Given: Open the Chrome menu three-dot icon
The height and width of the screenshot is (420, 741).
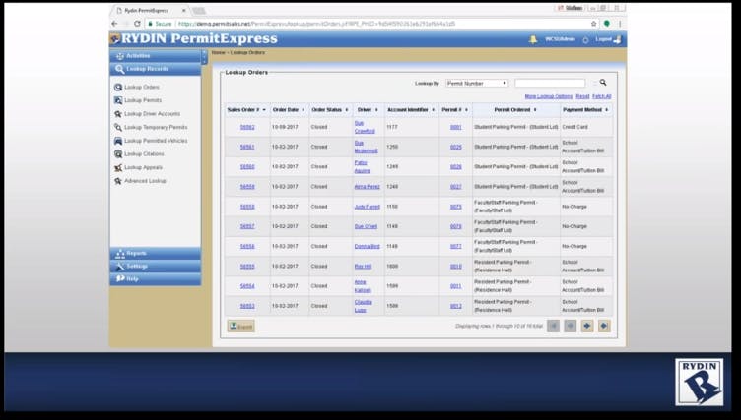Looking at the screenshot, I should click(620, 24).
